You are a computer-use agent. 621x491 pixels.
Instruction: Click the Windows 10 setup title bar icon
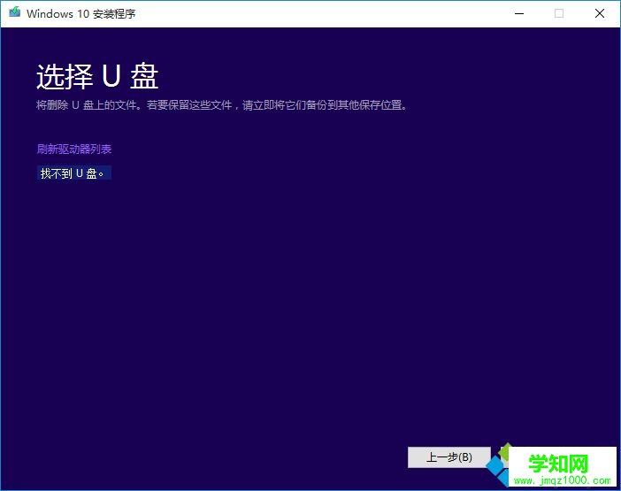tap(15, 12)
